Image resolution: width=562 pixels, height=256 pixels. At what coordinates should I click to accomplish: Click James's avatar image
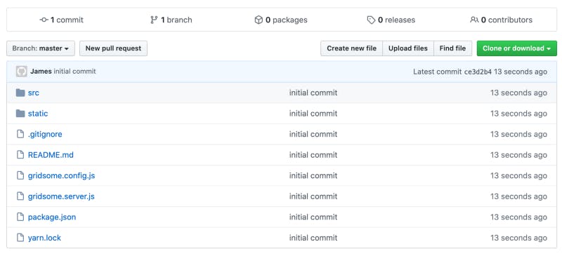(22, 72)
